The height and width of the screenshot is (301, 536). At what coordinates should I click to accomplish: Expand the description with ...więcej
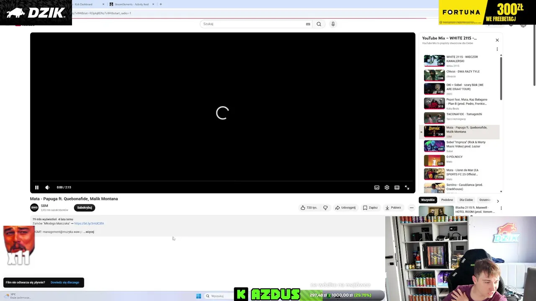tap(89, 232)
